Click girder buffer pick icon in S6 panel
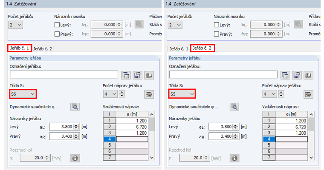The image size is (324, 170). point(139,25)
